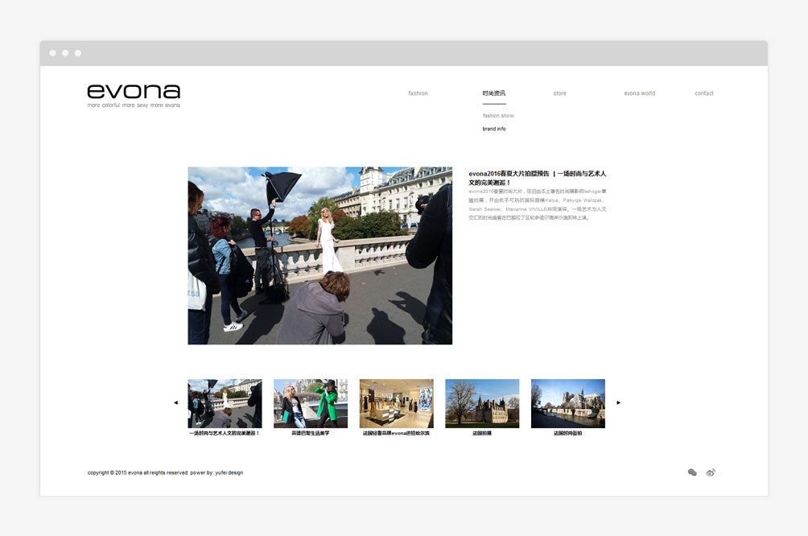The image size is (808, 536).
Task: Go to the store menu
Action: (x=559, y=93)
